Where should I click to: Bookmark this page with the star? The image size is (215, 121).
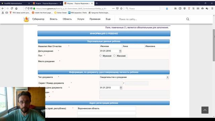click(121, 8)
